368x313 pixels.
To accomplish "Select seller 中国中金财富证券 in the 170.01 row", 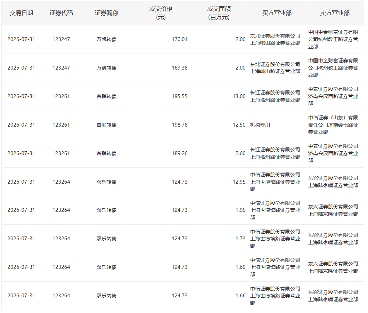I will pyautogui.click(x=333, y=39).
